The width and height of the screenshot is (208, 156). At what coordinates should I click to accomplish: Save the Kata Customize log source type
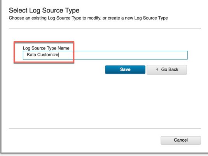pyautogui.click(x=125, y=69)
